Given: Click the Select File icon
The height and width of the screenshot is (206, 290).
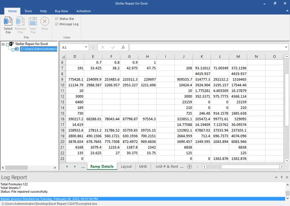Looking at the screenshot, I should click(8, 21).
